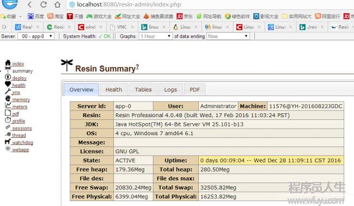Click the ACTIVE state value
The width and height of the screenshot is (354, 206).
[125, 161]
